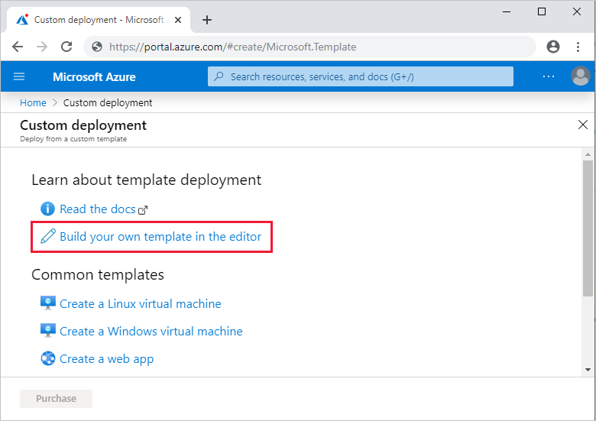This screenshot has height=421, width=596.
Task: Close the Custom deployment blade
Action: [583, 125]
